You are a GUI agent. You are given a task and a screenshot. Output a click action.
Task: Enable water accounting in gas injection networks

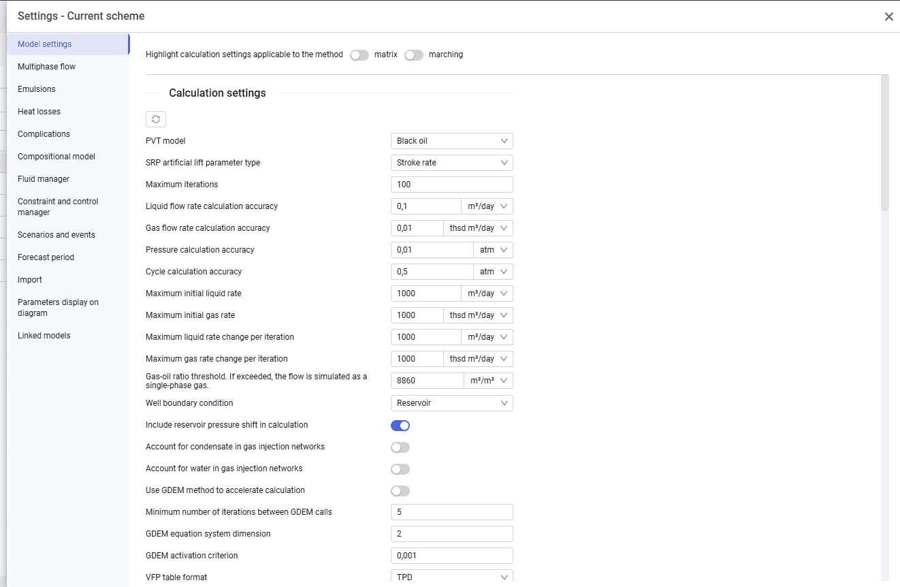point(400,469)
